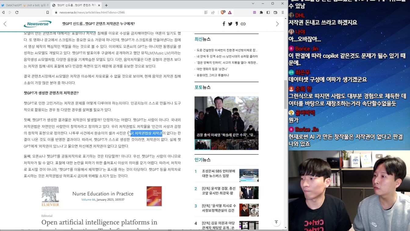Click the '최신뉴스' section heading
This screenshot has height=231, width=410.
[x=203, y=39]
